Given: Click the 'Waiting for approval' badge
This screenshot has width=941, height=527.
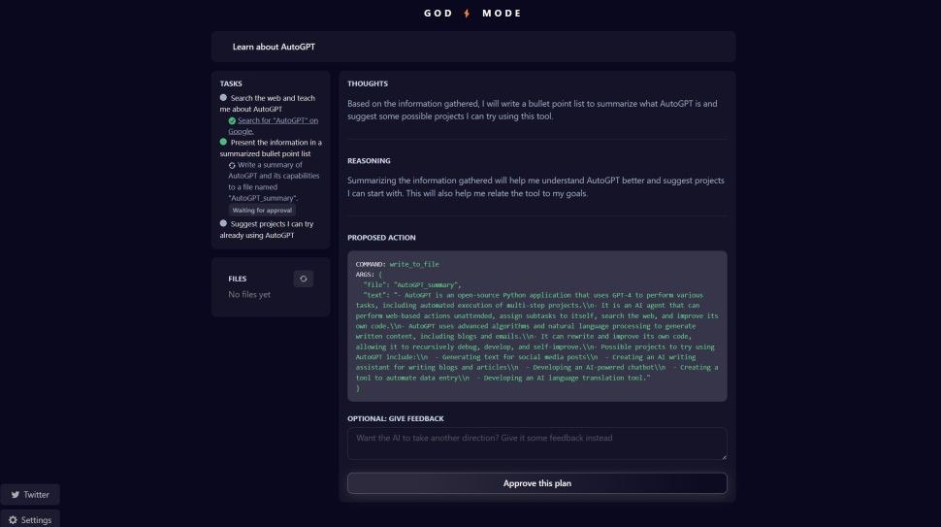Looking at the screenshot, I should pyautogui.click(x=263, y=210).
